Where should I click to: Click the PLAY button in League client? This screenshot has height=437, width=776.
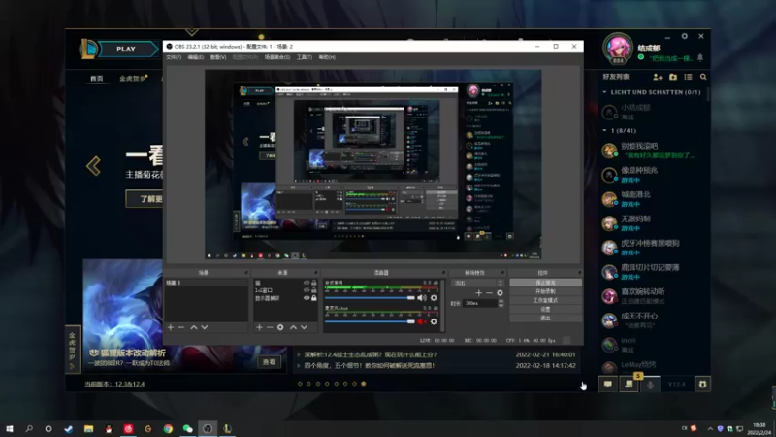coord(126,50)
